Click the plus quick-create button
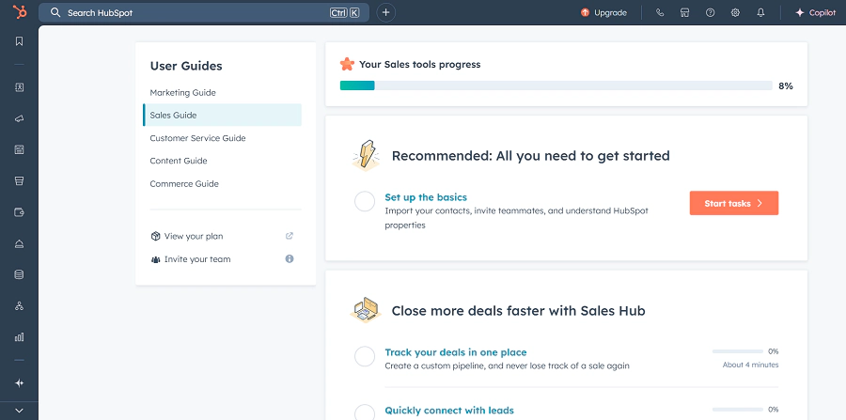The width and height of the screenshot is (846, 420). tap(385, 12)
